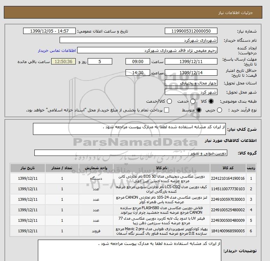Screen dimensions: 270x261
Task: Click FLASH580 camera flash product name
Action: click(x=162, y=210)
